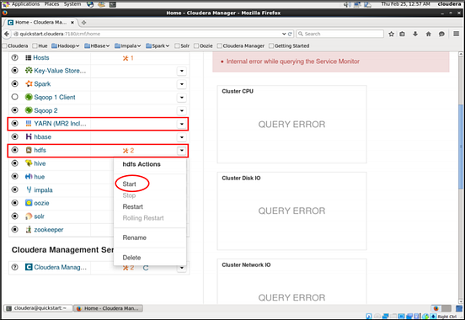Click the solr service icon
Screen dimensions: 465x320
tap(29, 216)
